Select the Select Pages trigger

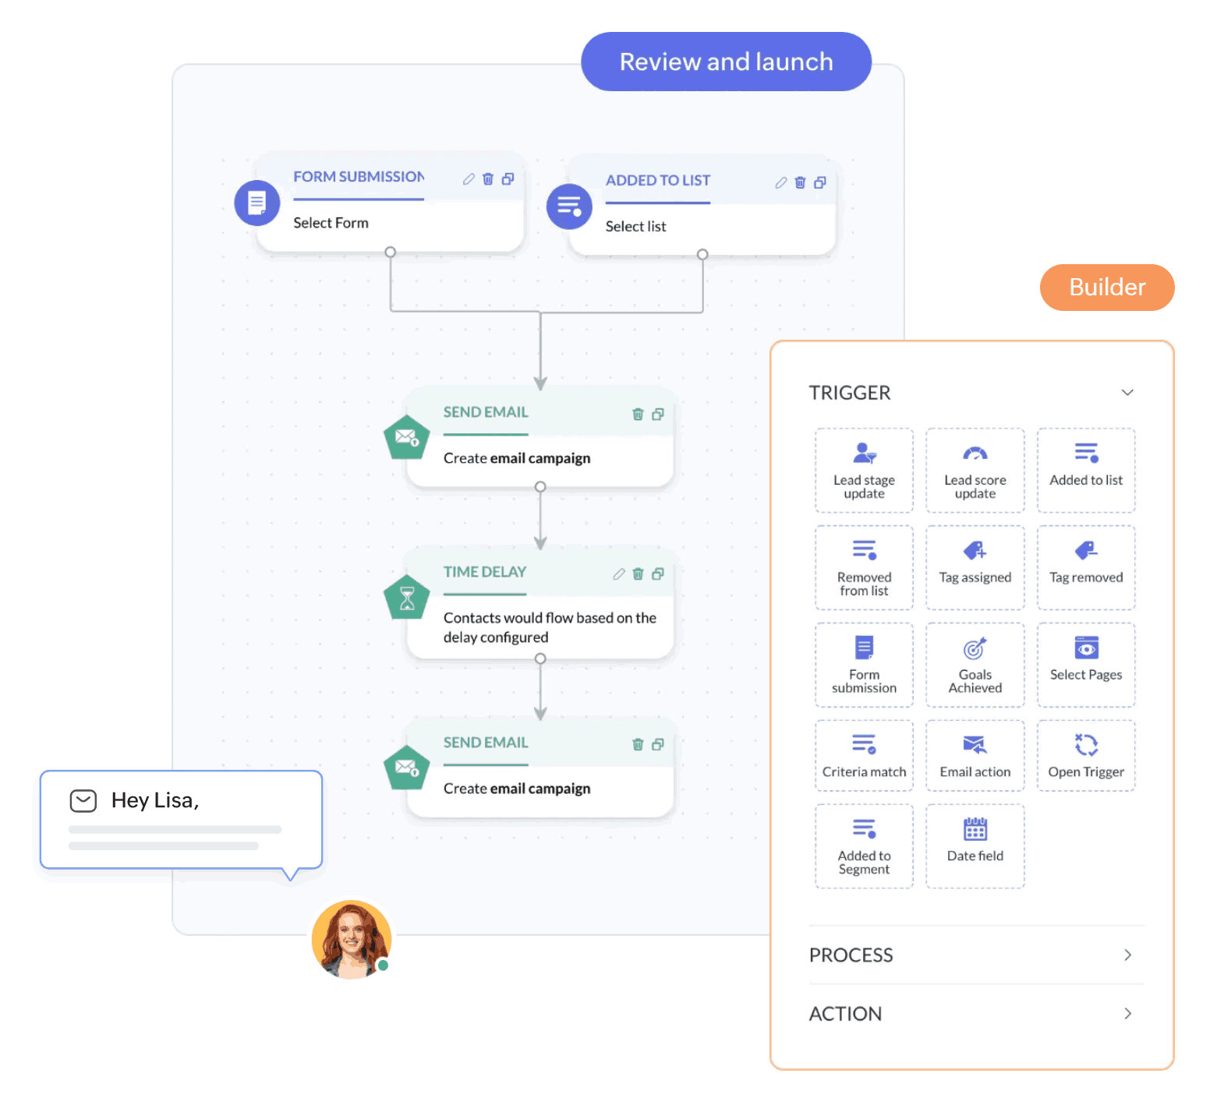tap(1086, 665)
